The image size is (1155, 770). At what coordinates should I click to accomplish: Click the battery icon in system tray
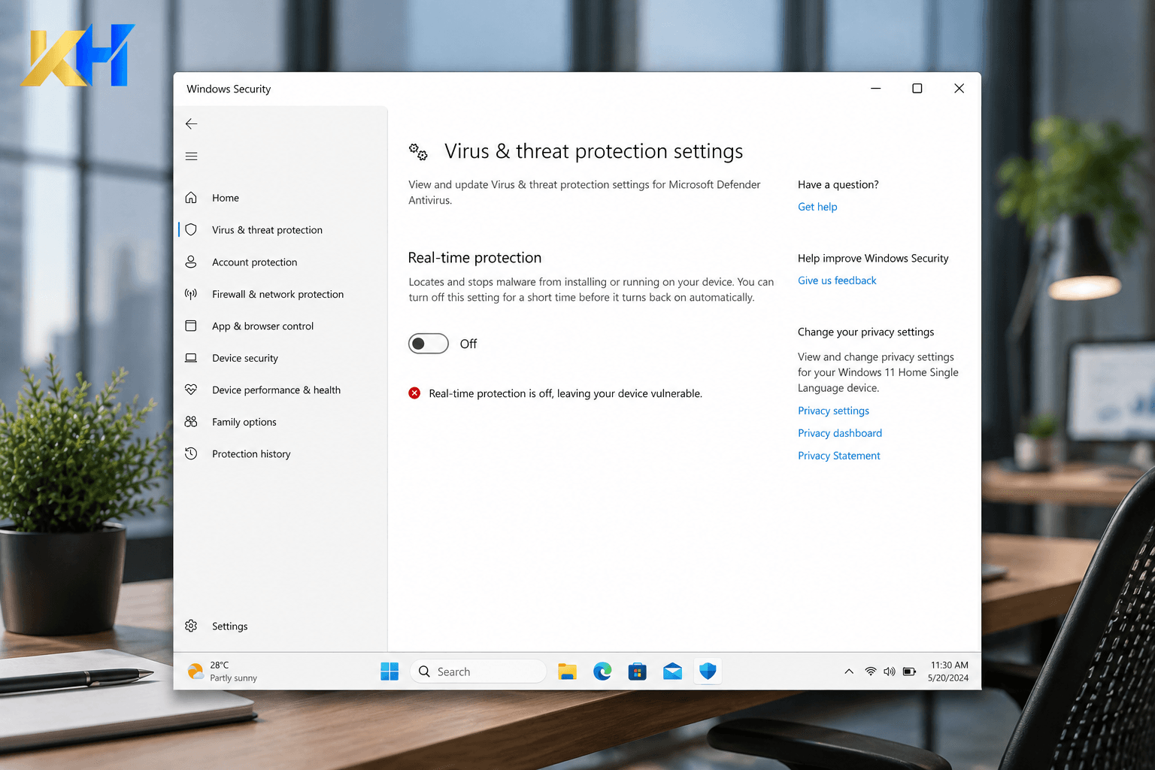(x=909, y=671)
